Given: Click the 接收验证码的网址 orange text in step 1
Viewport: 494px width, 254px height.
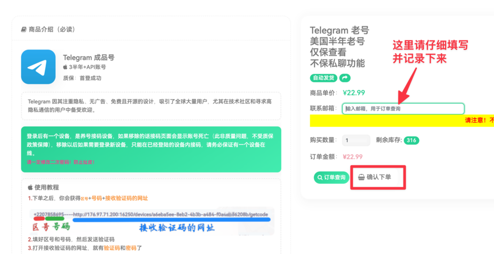Looking at the screenshot, I should 126,198.
